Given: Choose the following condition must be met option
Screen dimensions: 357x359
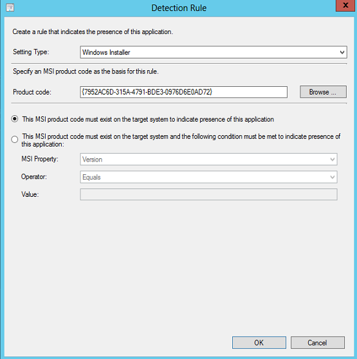Looking at the screenshot, I should (15, 139).
